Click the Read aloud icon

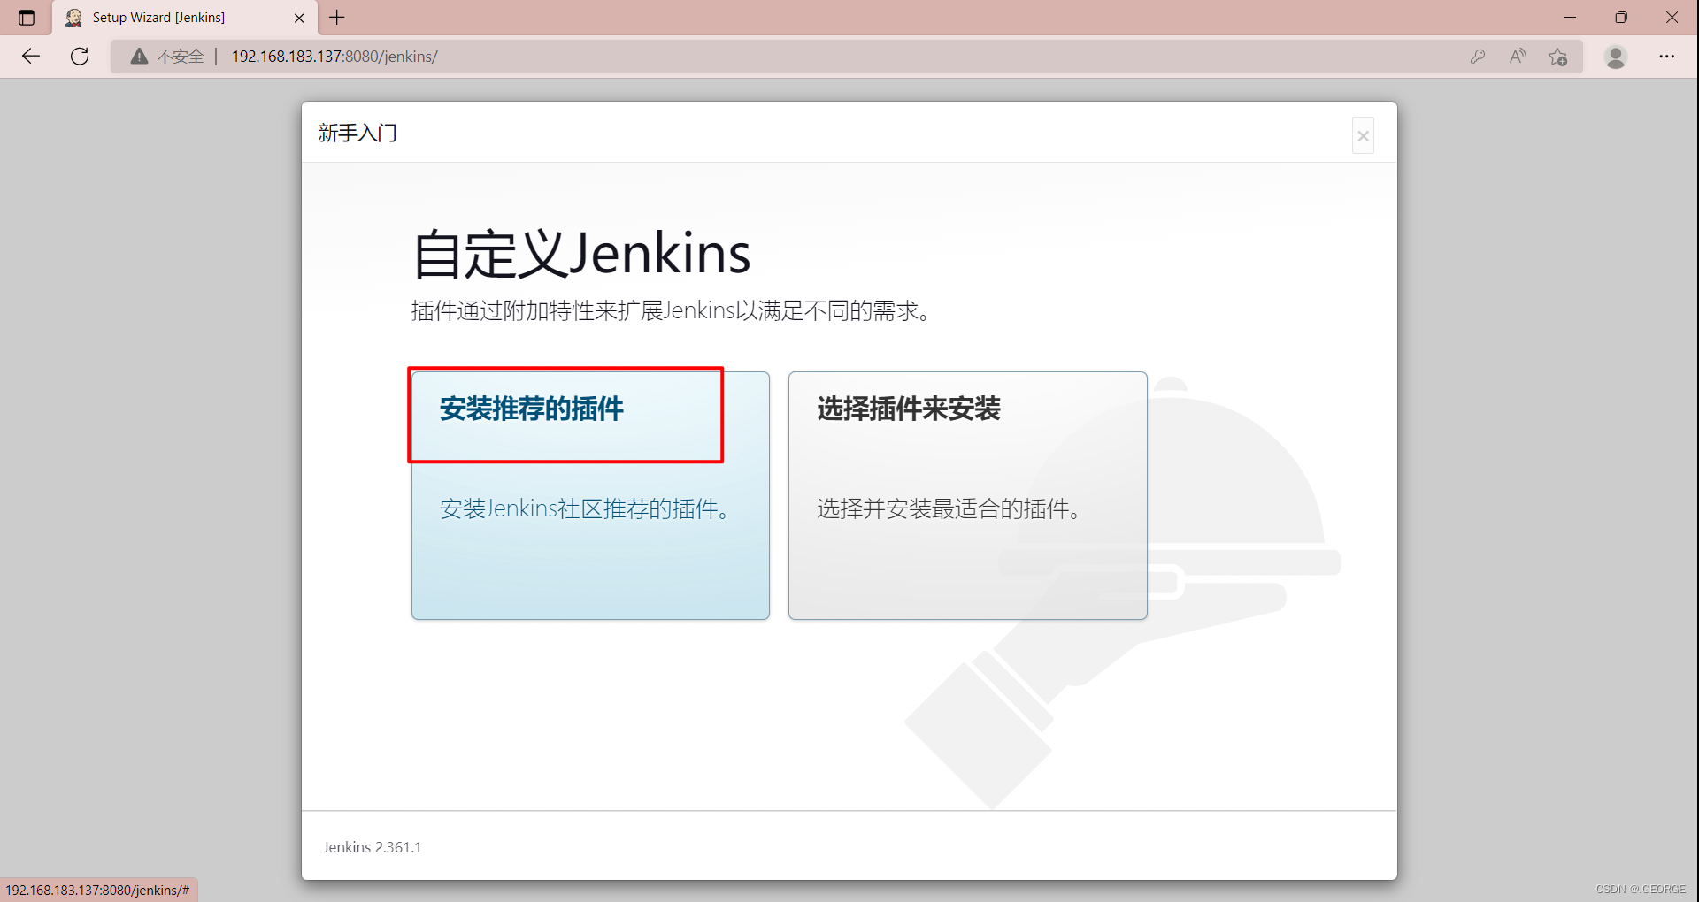coord(1518,57)
